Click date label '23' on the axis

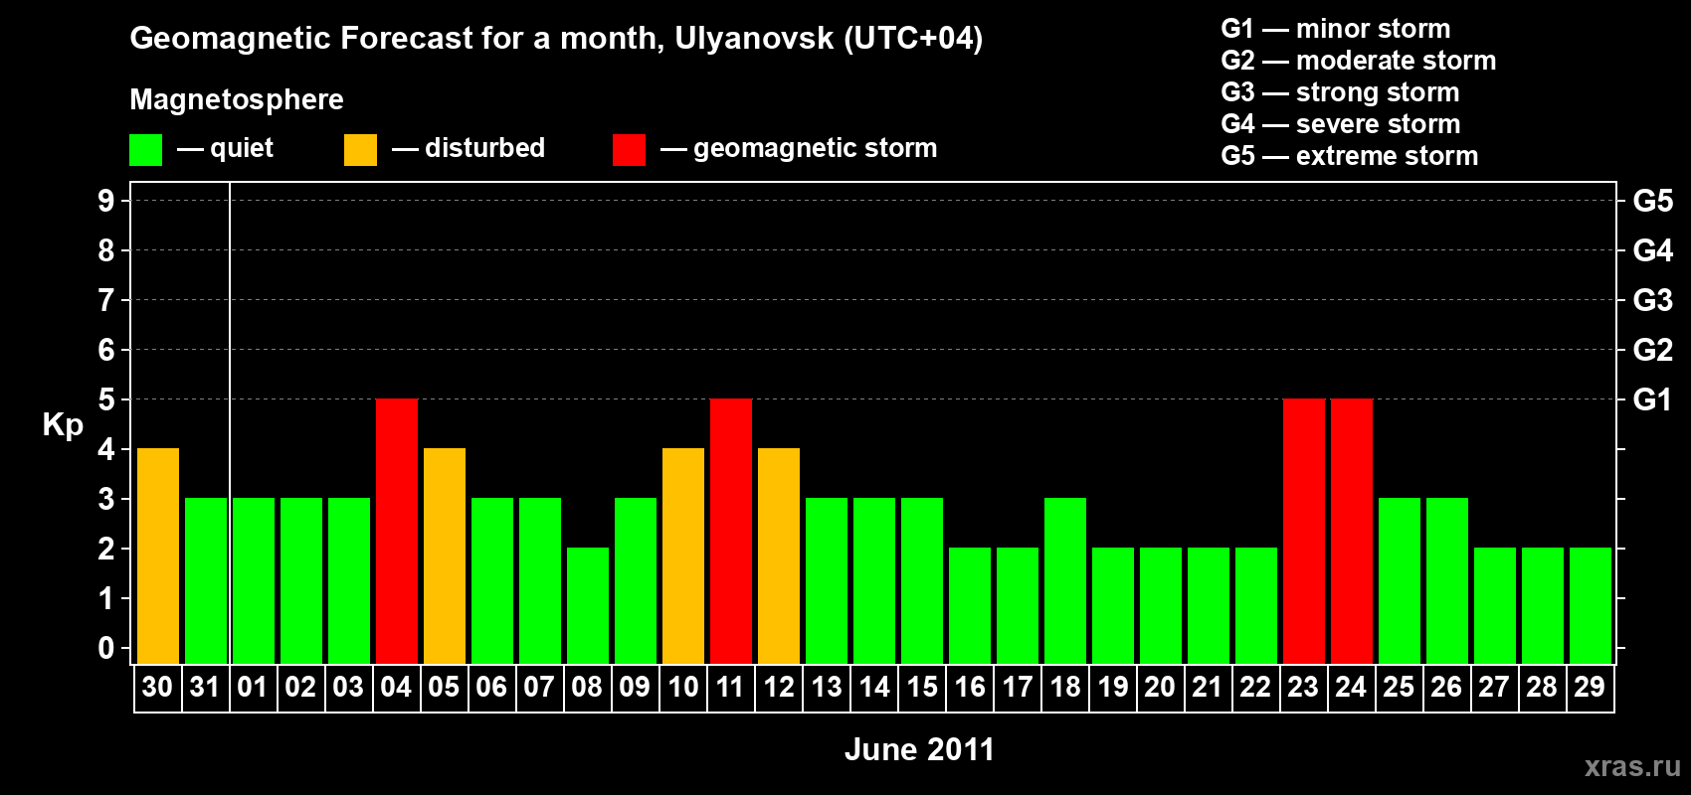(x=1303, y=688)
